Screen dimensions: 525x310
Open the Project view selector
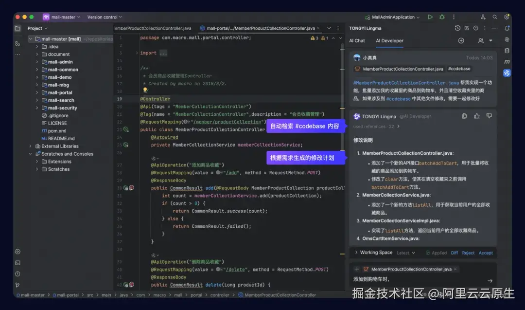(x=37, y=29)
